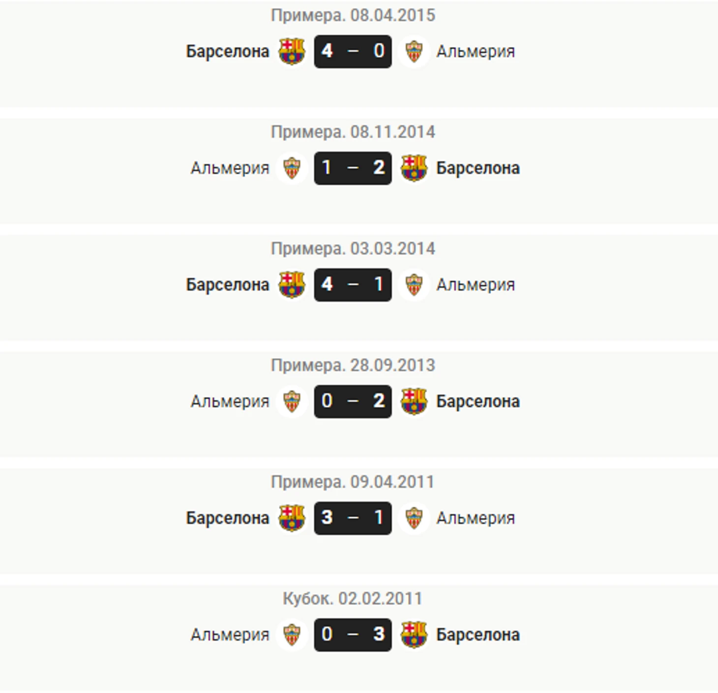Open the 4 – 0 score box
The image size is (718, 693).
pyautogui.click(x=353, y=51)
